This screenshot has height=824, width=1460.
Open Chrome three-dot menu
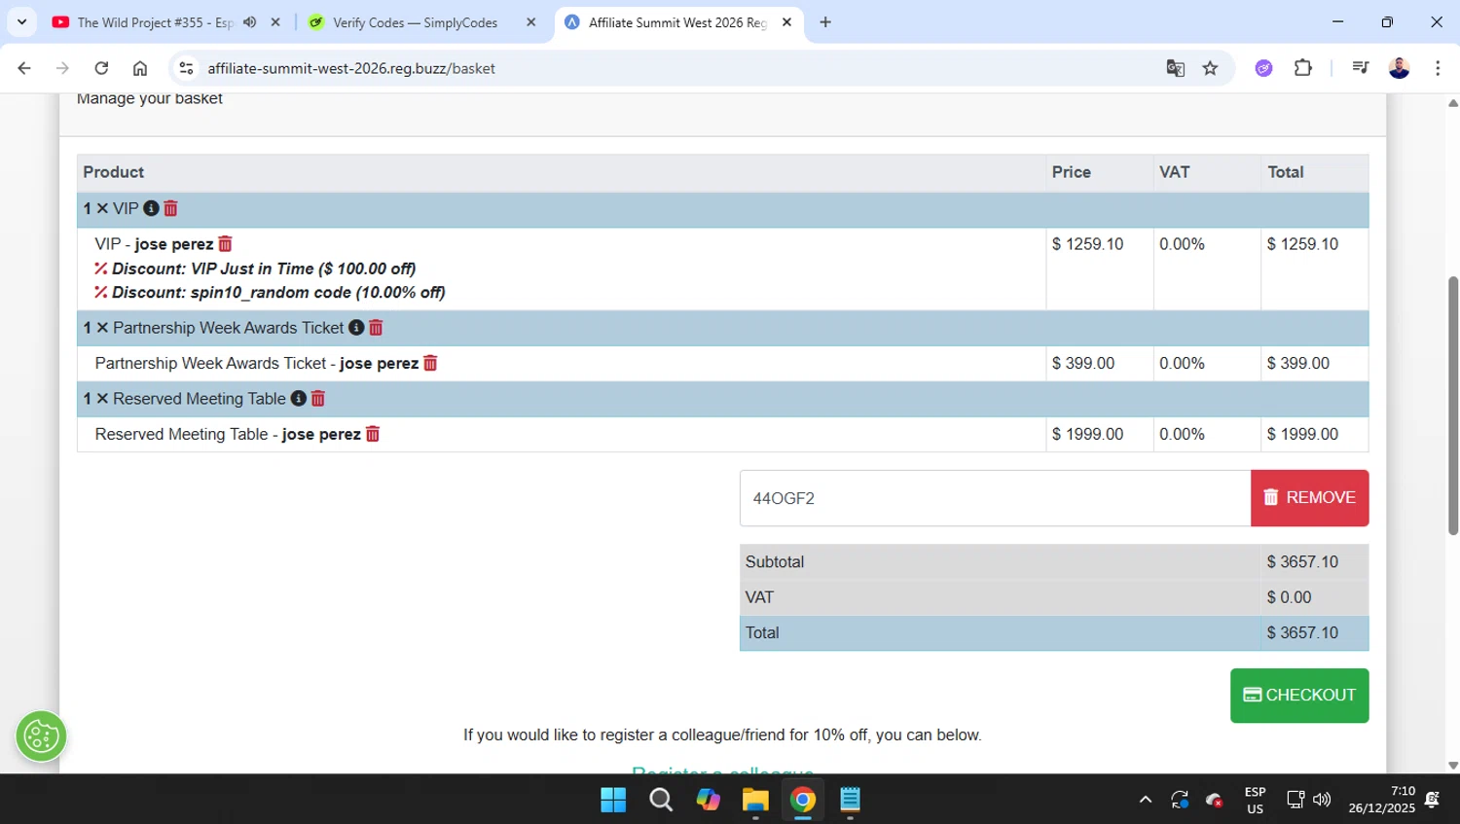pyautogui.click(x=1438, y=68)
